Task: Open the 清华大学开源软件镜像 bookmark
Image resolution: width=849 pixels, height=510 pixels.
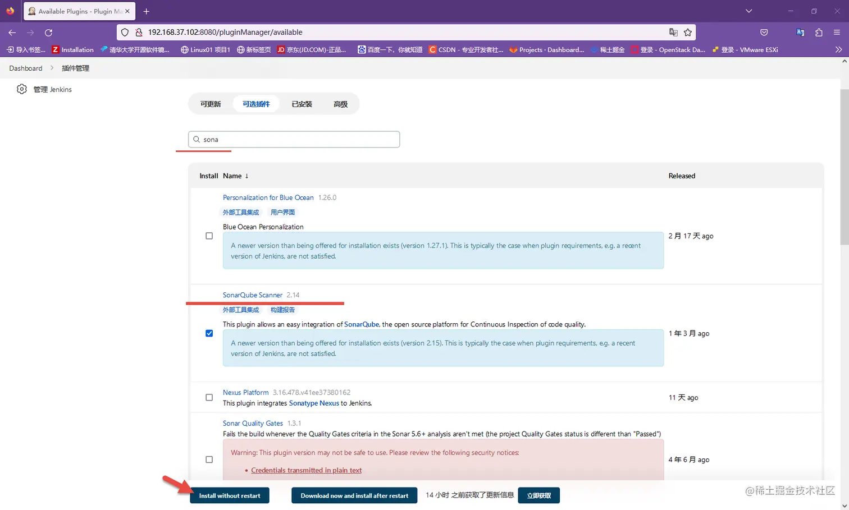Action: 135,49
